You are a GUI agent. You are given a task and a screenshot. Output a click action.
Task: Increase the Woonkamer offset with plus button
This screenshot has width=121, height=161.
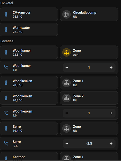(x=111, y=68)
